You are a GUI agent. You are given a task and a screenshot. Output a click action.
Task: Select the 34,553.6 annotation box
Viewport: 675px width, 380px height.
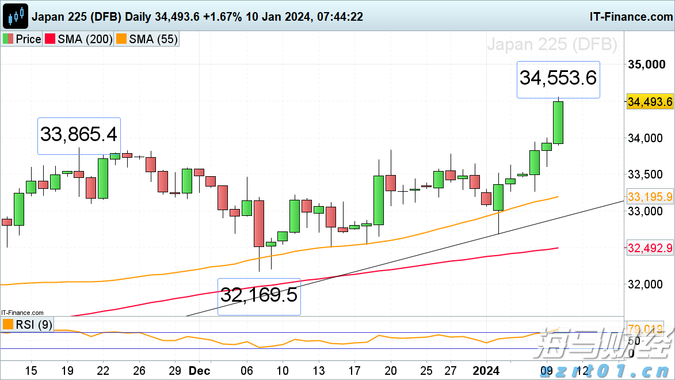[558, 79]
